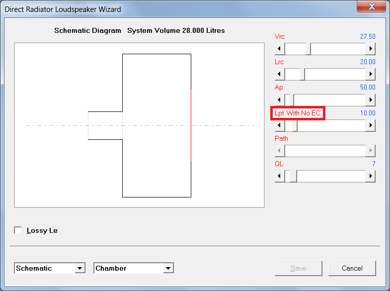Click the Lpt slider left arrow

(x=280, y=125)
